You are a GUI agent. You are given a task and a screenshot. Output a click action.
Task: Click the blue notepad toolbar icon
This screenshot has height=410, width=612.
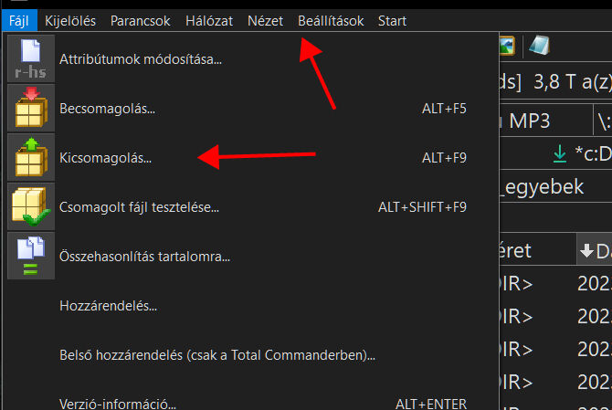pos(539,45)
